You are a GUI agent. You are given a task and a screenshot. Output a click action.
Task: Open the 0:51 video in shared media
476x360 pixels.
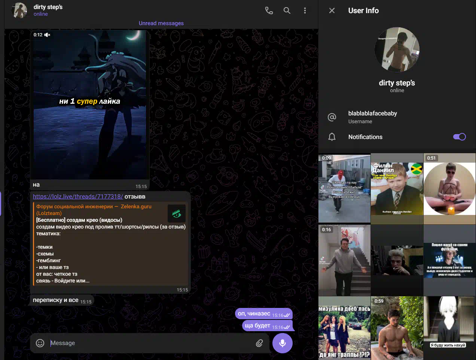pyautogui.click(x=449, y=189)
